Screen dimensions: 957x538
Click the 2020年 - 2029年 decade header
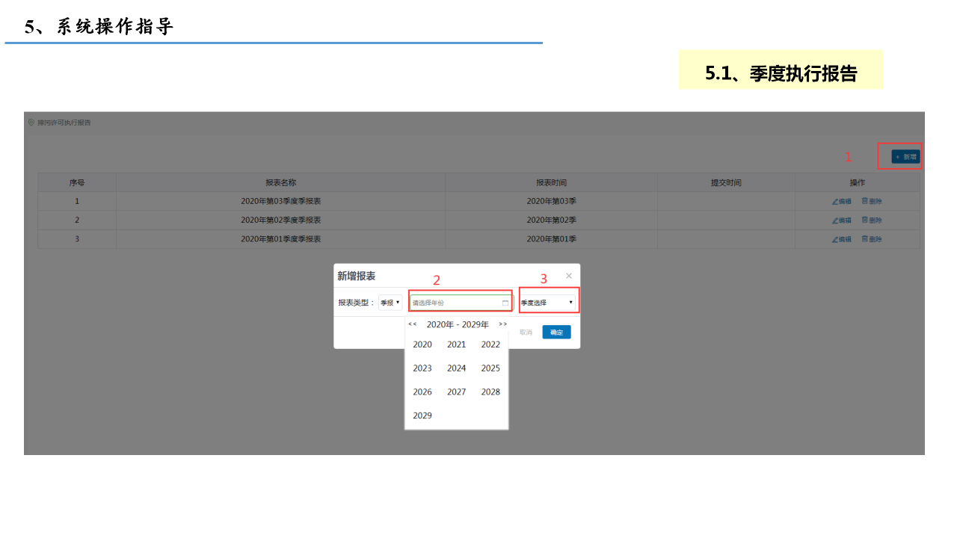click(458, 324)
